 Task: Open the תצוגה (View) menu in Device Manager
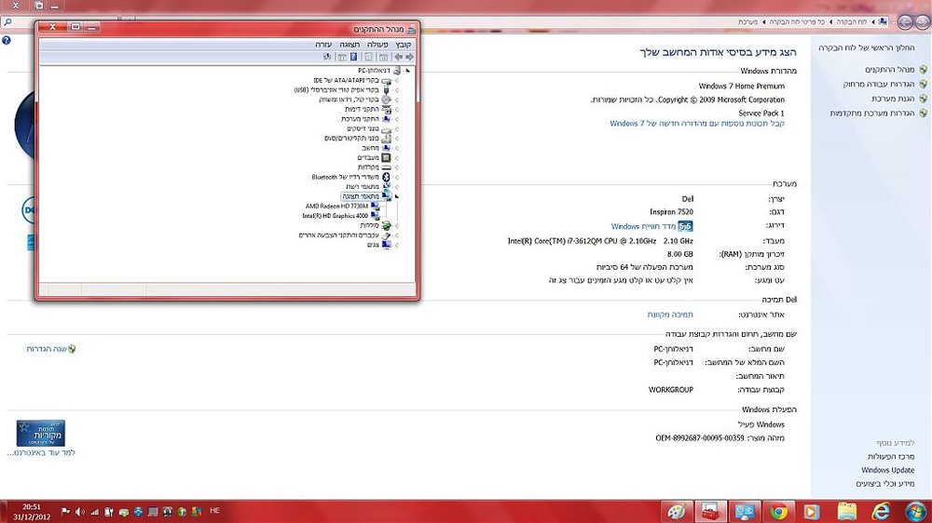pos(349,45)
